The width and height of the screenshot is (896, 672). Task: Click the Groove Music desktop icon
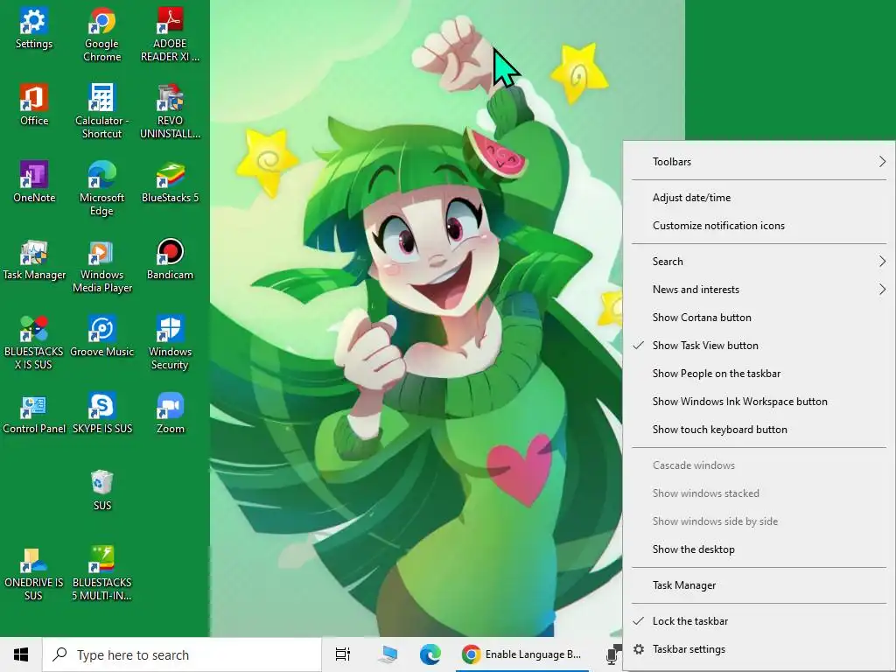click(x=101, y=337)
